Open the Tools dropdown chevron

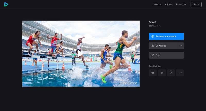click(x=160, y=4)
